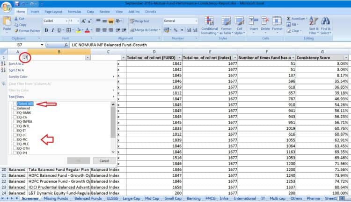Click the Borders icon
Viewport: 351px width, 202px height.
[x=69, y=30]
